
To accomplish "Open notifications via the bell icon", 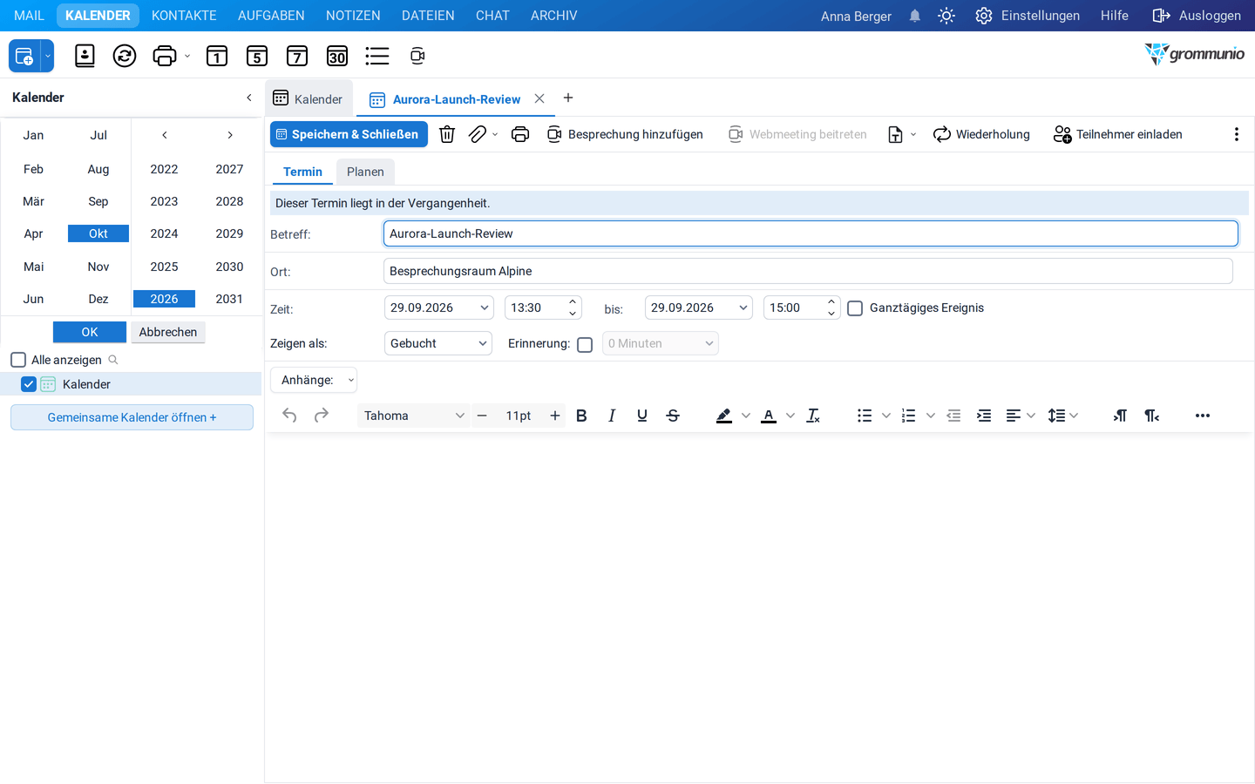I will pos(915,16).
